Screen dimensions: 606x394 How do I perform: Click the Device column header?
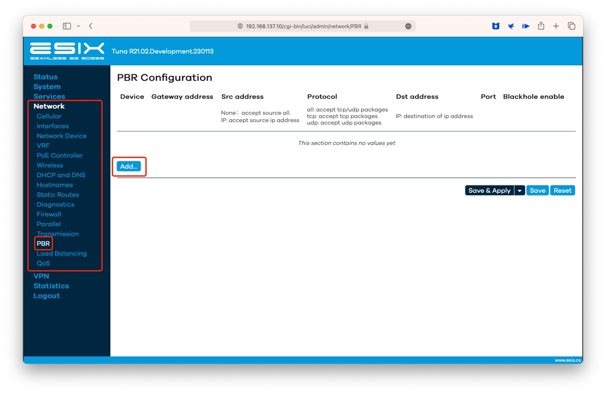[x=132, y=97]
